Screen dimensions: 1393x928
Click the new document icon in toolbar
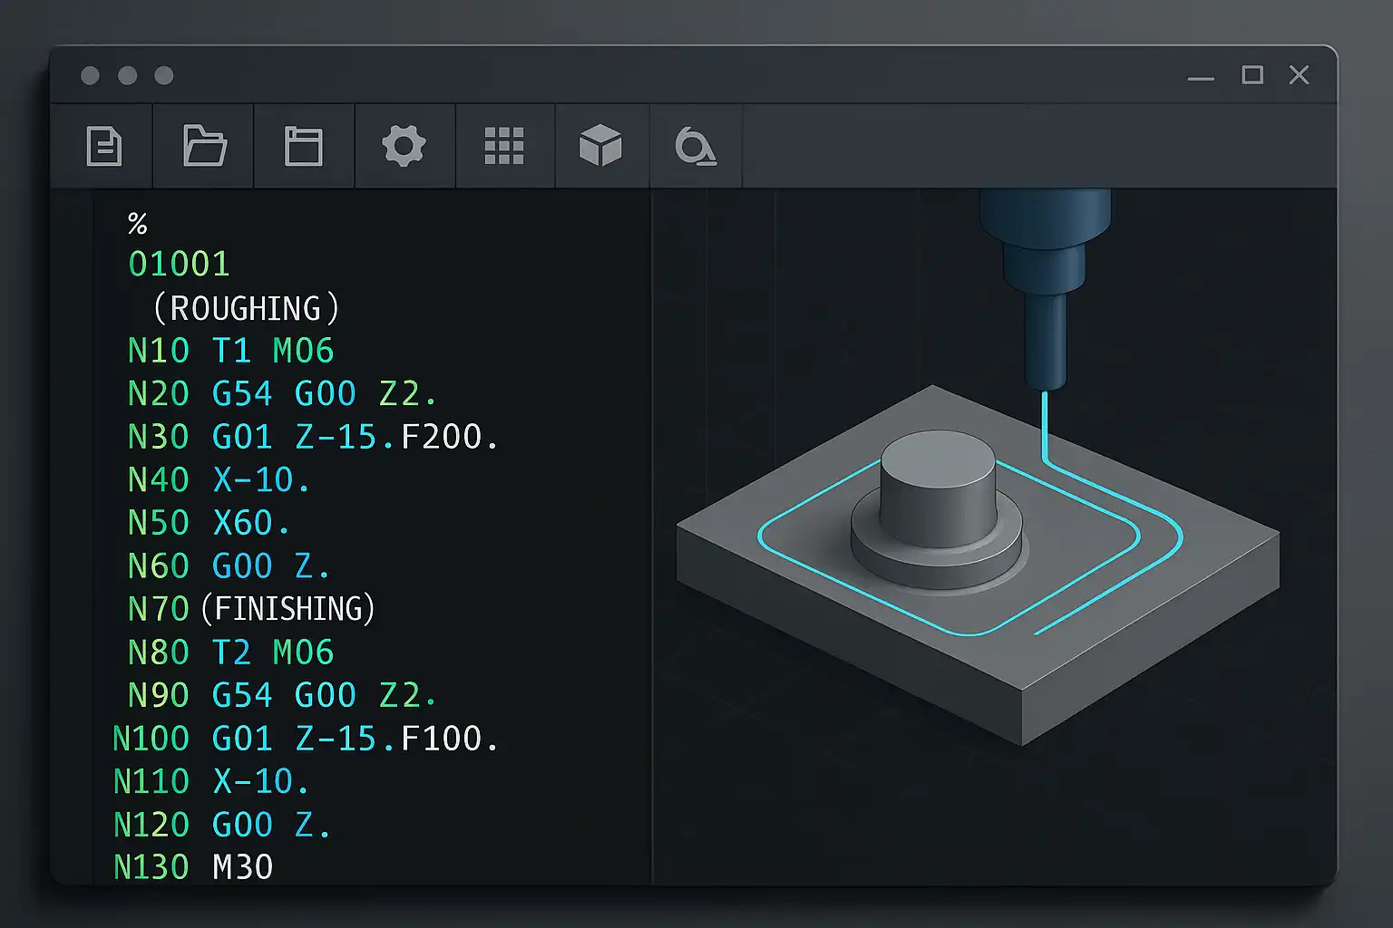coord(103,146)
